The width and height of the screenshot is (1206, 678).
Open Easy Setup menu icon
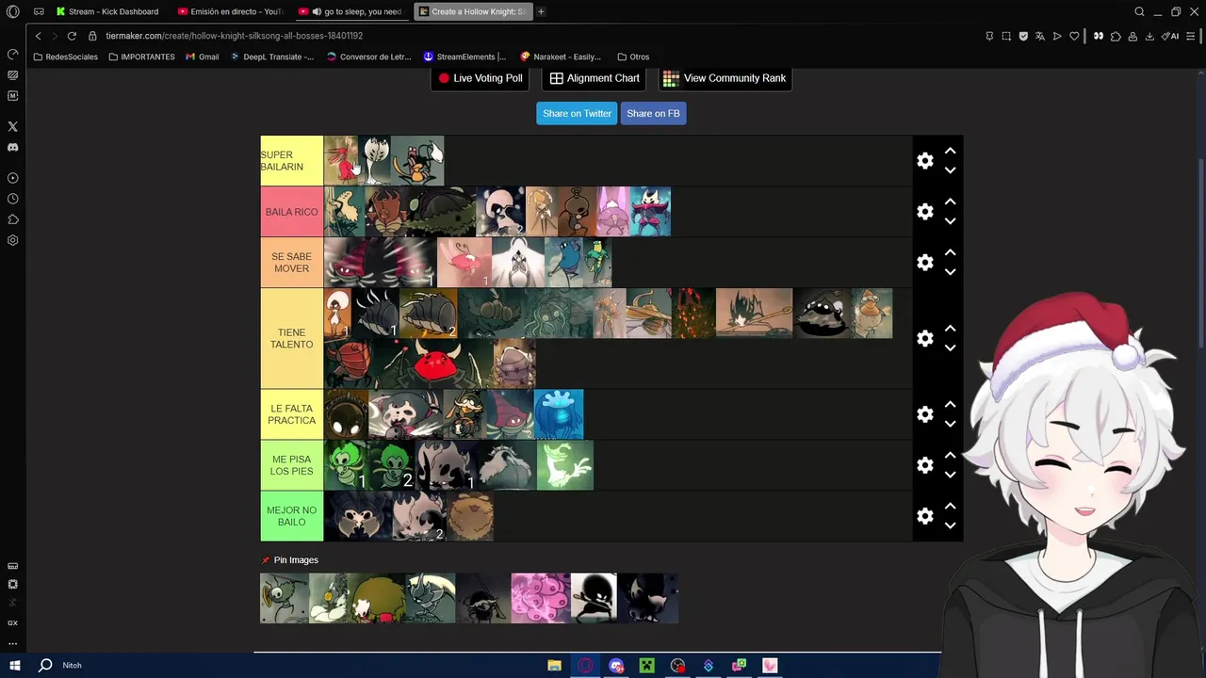tap(1191, 36)
